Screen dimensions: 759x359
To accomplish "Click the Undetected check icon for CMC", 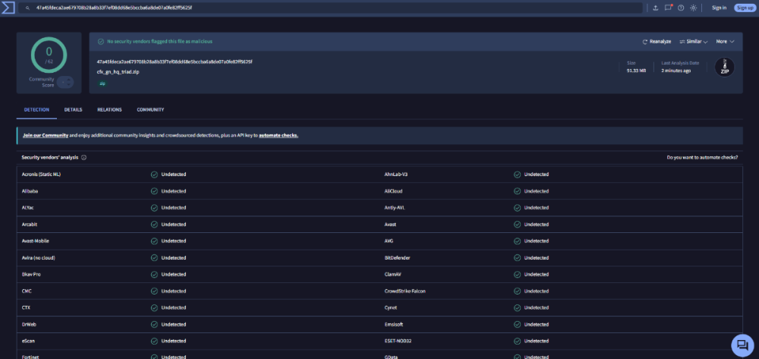I will [154, 291].
